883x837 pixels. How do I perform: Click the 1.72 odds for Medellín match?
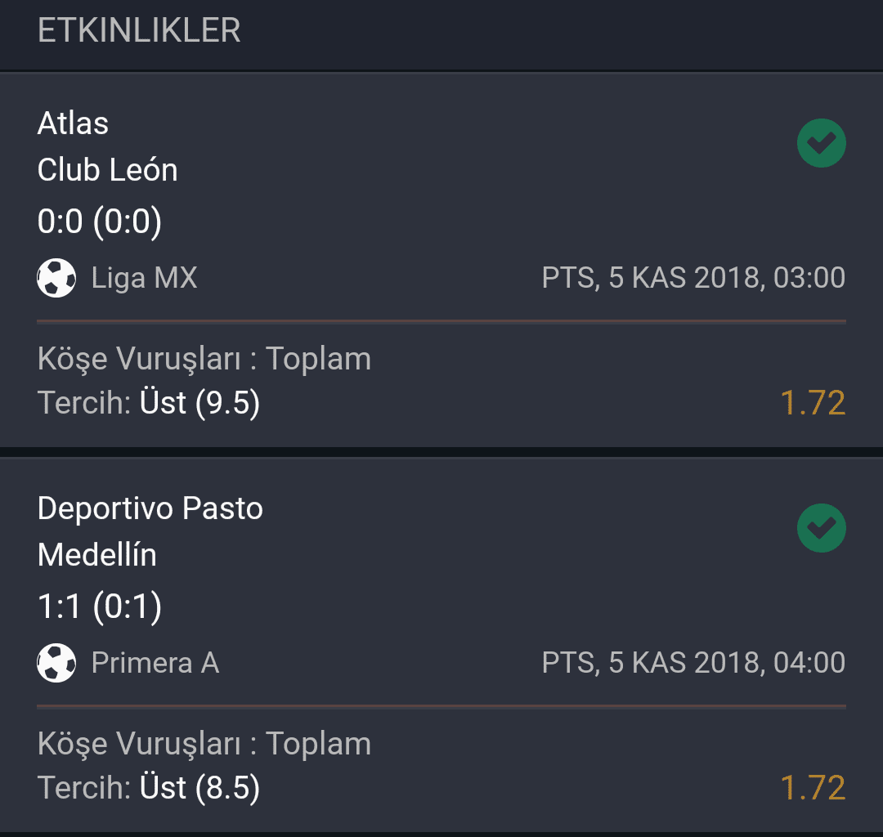tap(813, 787)
